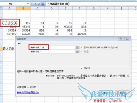Close the function arguments dialog
The width and height of the screenshot is (137, 103).
point(127,39)
